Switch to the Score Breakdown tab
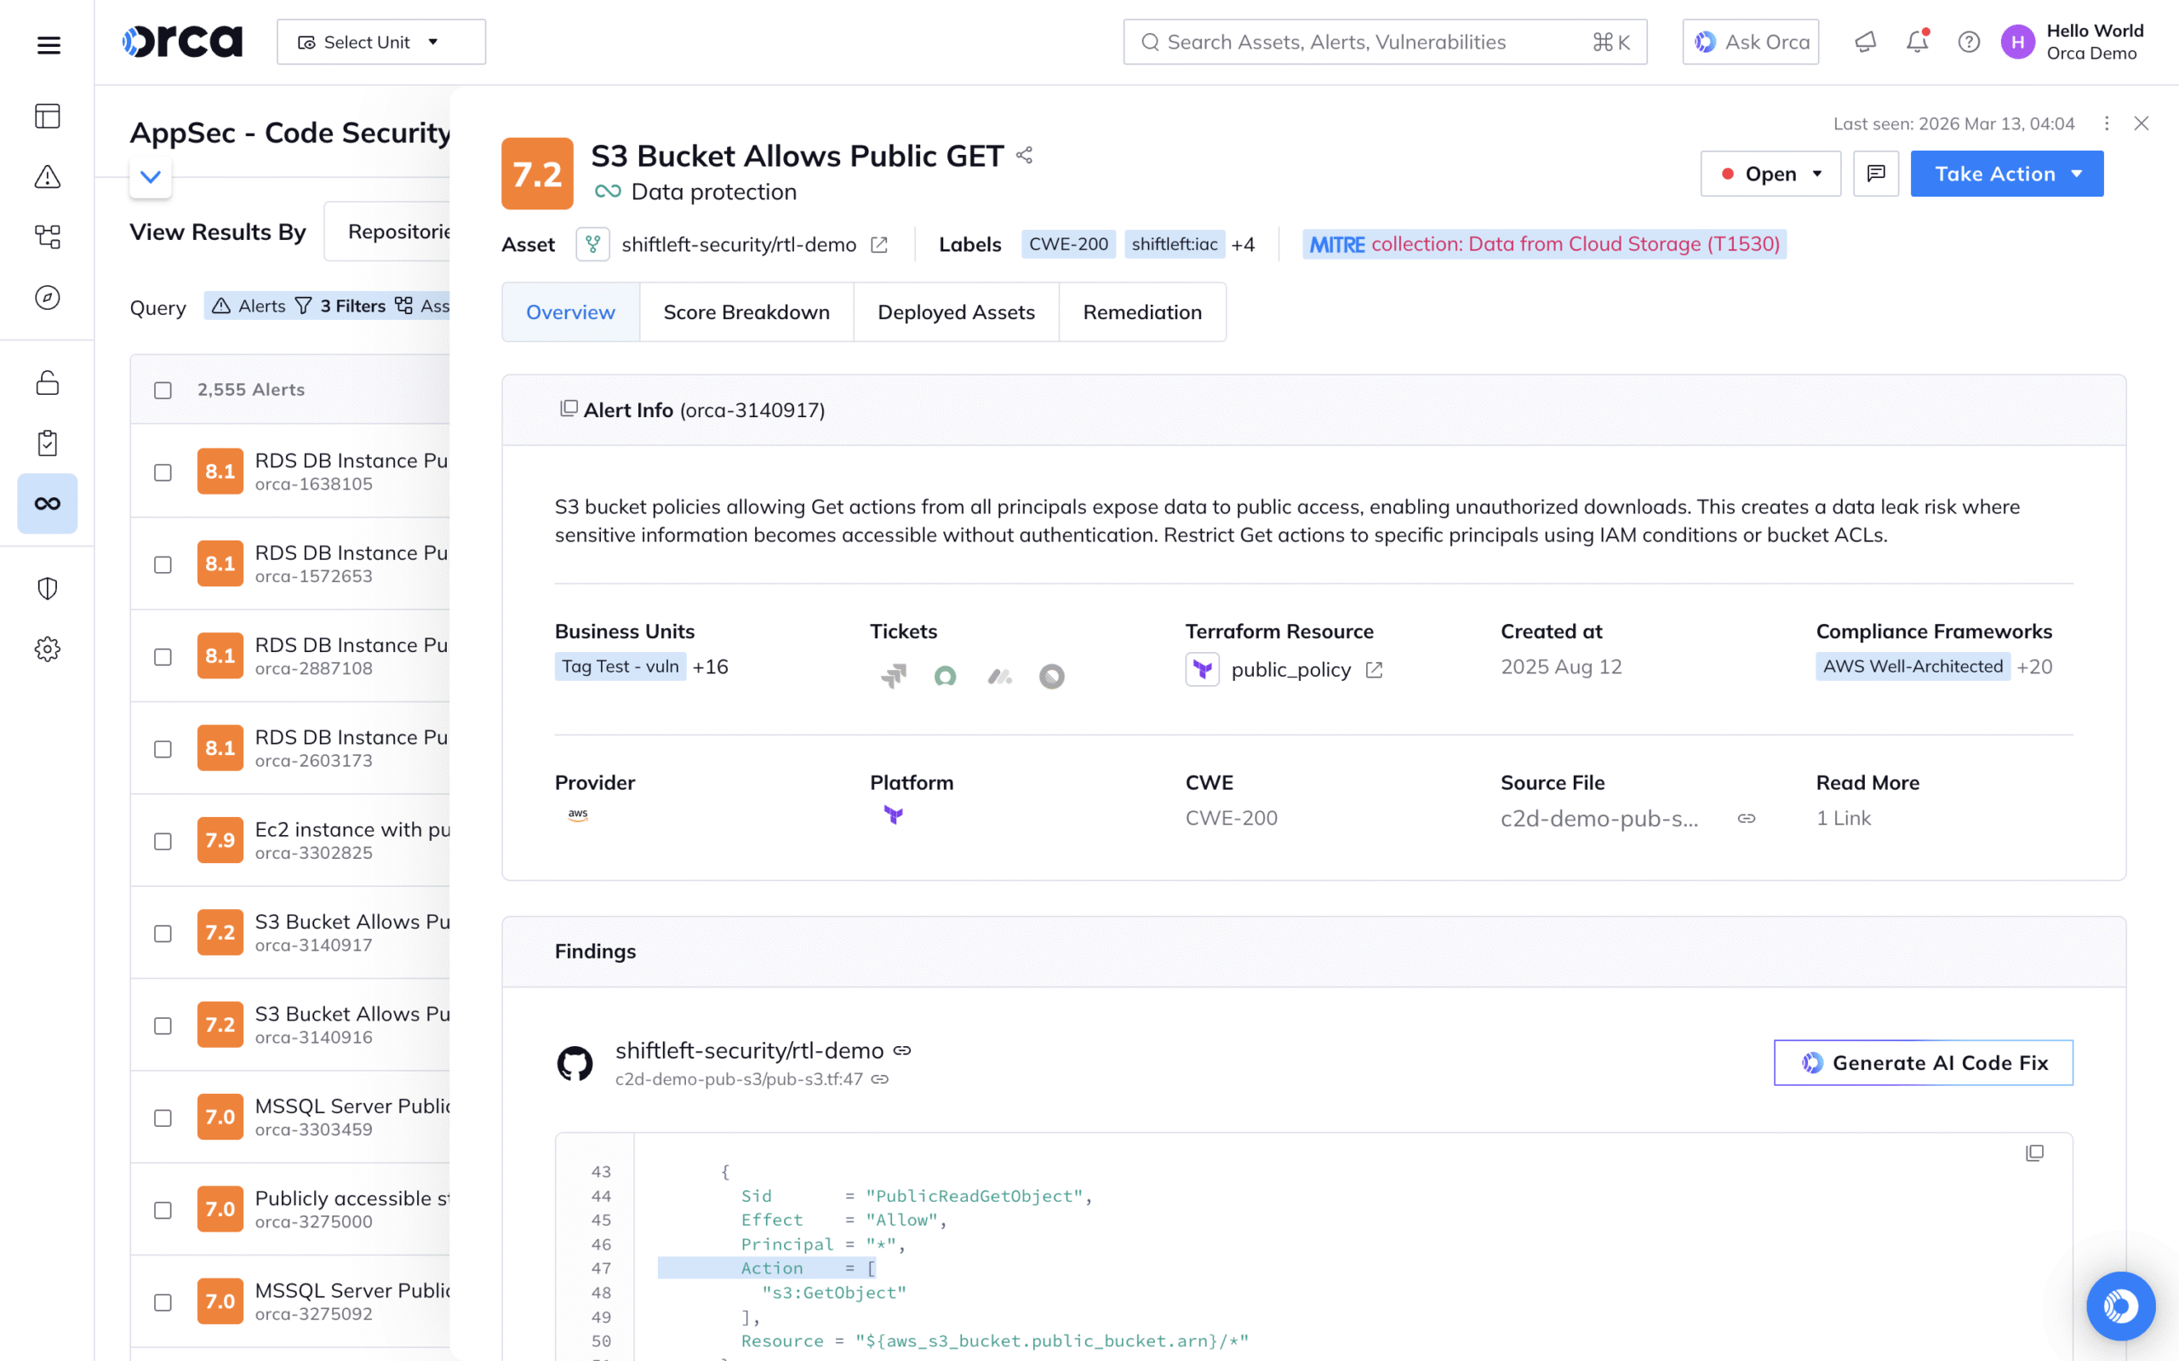The width and height of the screenshot is (2179, 1361). click(746, 312)
